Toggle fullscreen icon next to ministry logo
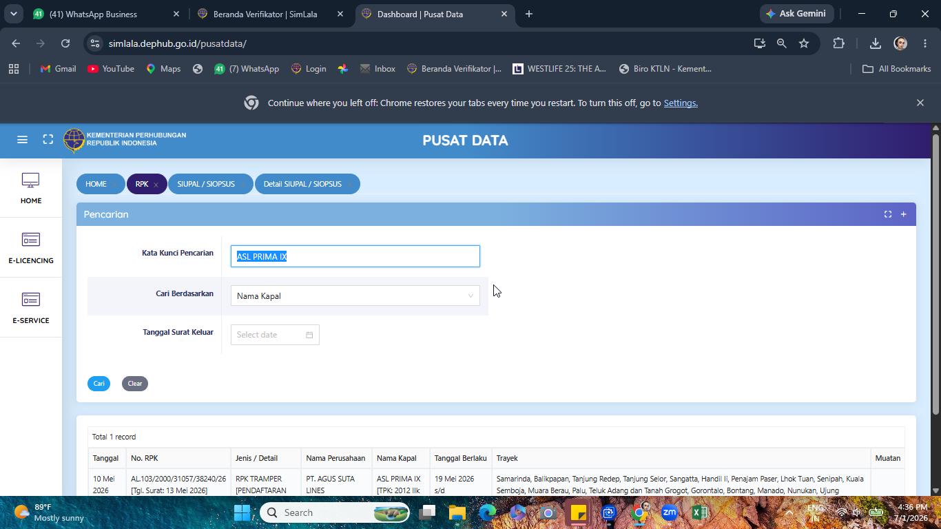Viewport: 941px width, 529px height. pos(48,140)
